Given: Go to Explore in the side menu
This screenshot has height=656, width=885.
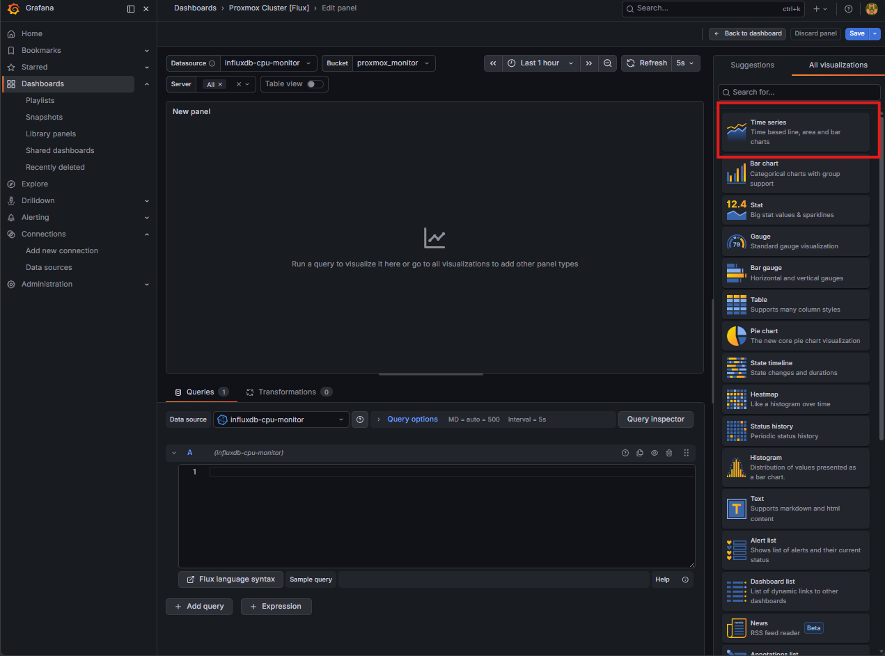Looking at the screenshot, I should click(x=35, y=184).
